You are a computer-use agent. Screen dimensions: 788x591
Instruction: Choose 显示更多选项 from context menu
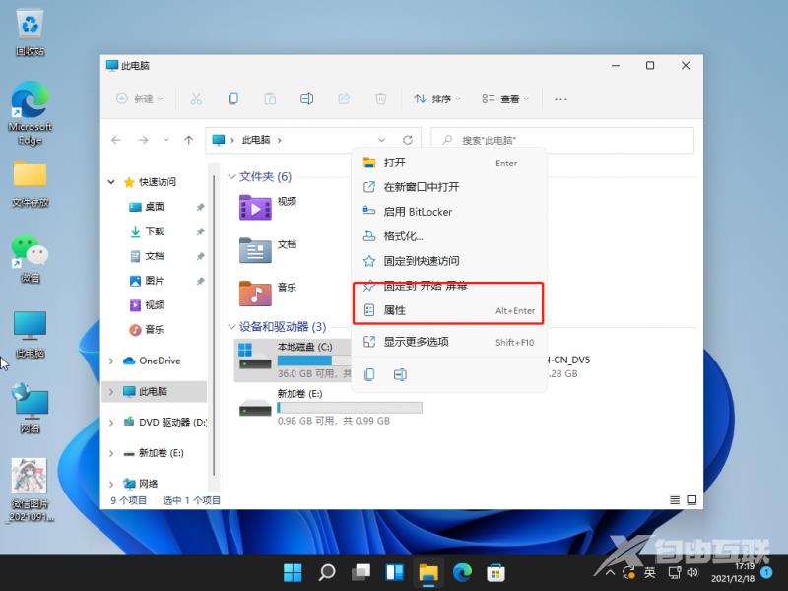[449, 342]
